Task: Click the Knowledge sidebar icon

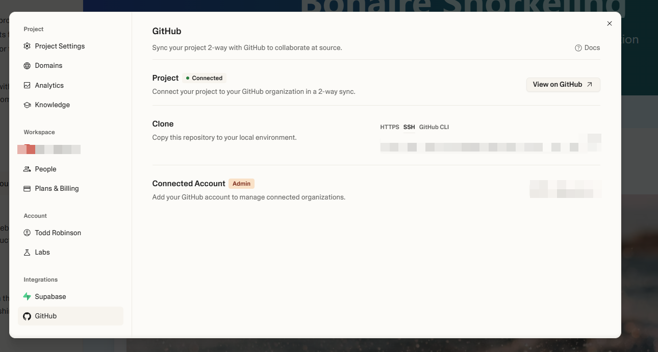Action: [27, 105]
